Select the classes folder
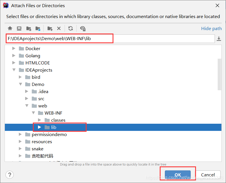 (55, 120)
